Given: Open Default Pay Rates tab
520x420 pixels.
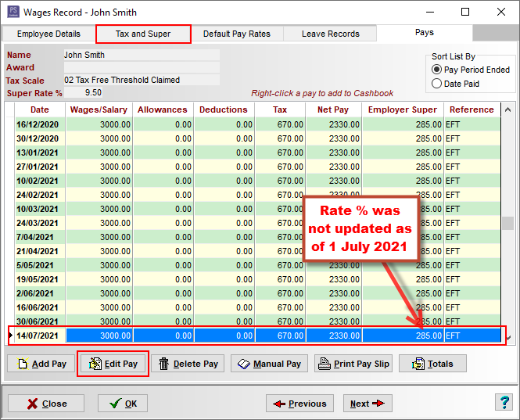Looking at the screenshot, I should (237, 34).
